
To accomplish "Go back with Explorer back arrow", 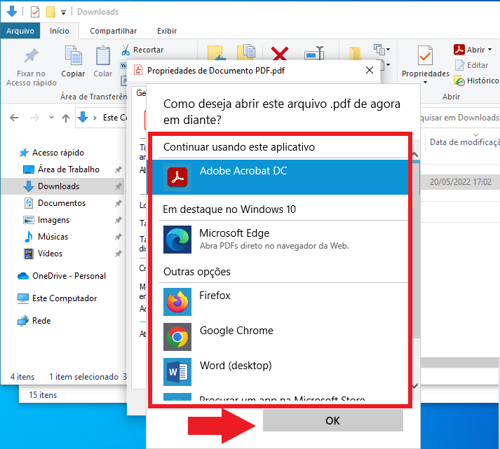I will 14,118.
